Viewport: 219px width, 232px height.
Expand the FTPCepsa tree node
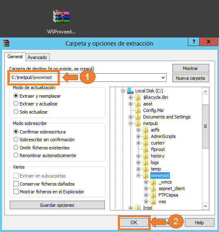click(x=146, y=195)
